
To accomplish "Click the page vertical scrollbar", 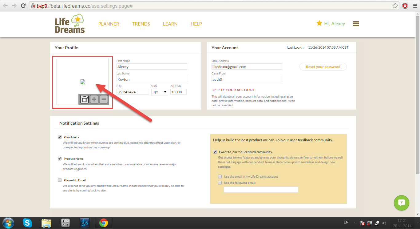I will 417,92.
